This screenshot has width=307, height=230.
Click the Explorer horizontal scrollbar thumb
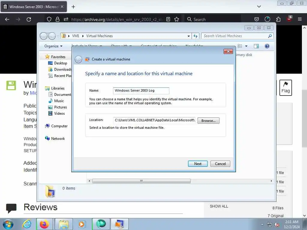[x=142, y=181]
